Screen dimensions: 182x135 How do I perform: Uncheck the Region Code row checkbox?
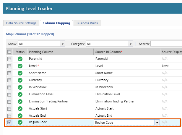(9, 122)
